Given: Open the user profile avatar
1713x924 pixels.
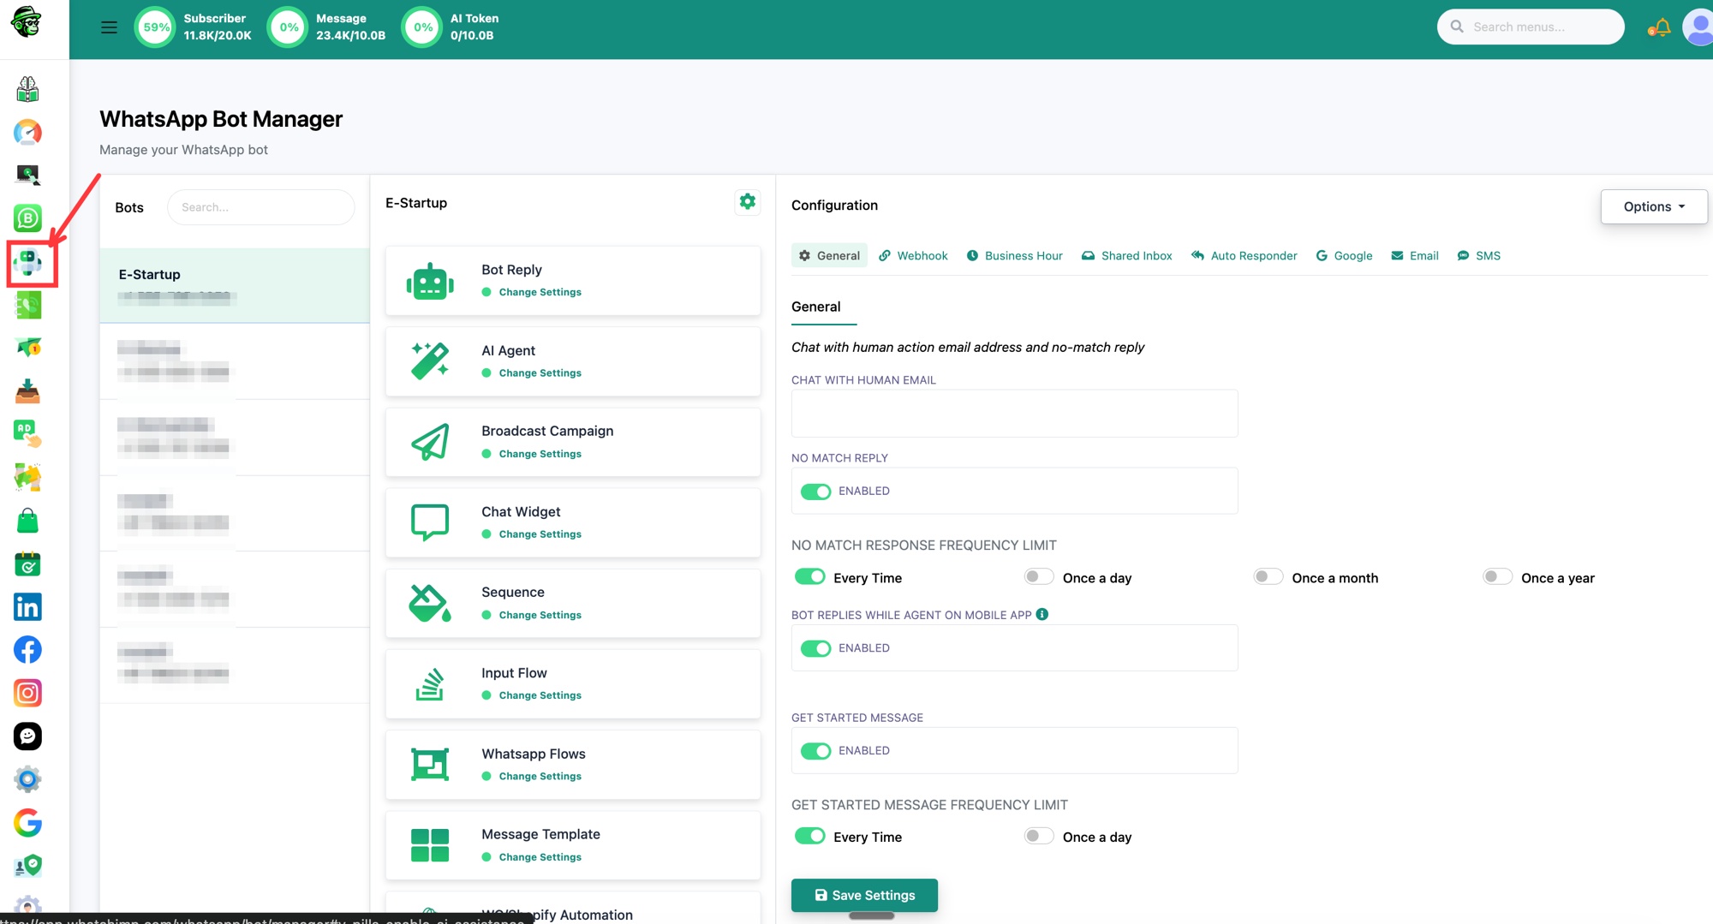Looking at the screenshot, I should (1698, 27).
